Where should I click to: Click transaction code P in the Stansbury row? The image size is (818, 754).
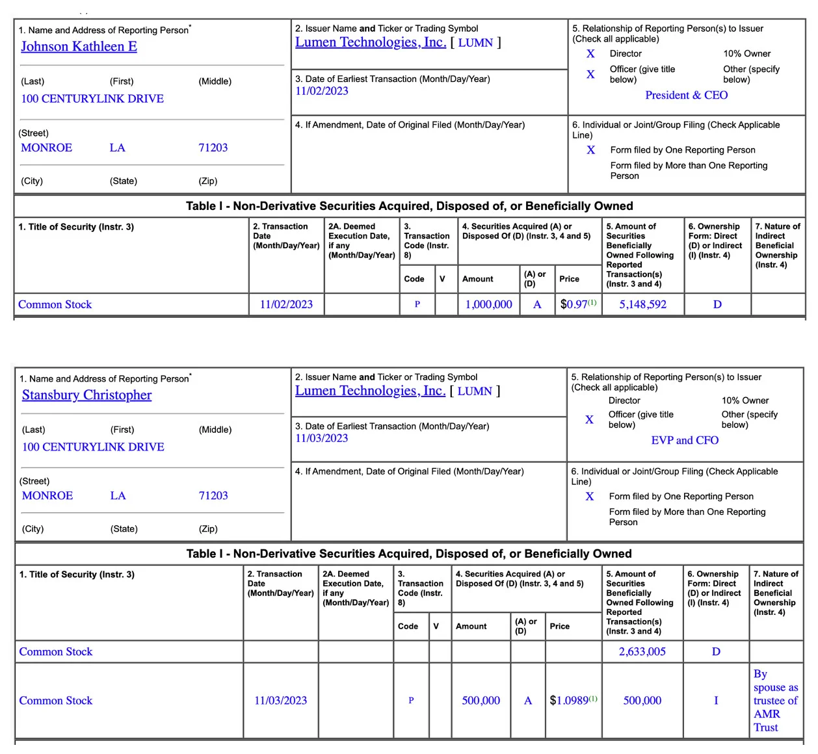click(x=411, y=701)
